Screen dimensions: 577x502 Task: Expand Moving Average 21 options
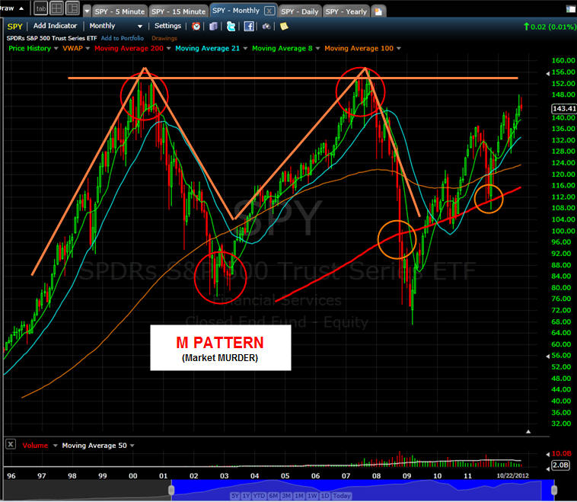point(245,48)
